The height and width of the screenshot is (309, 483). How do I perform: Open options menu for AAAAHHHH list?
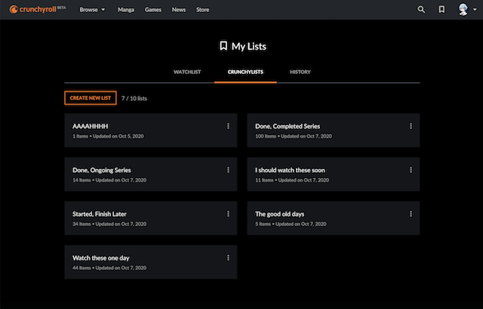tap(228, 126)
